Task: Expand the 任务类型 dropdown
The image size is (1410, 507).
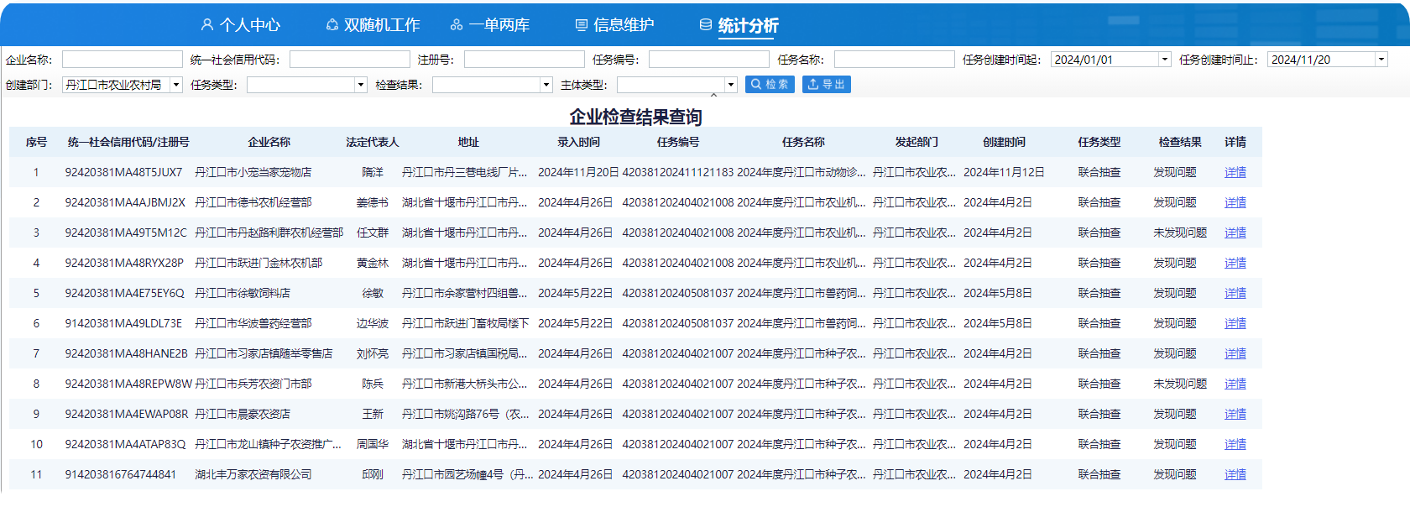Action: coord(361,85)
